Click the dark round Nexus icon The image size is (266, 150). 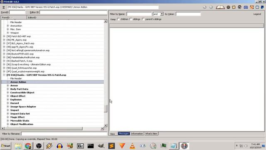click(228, 7)
